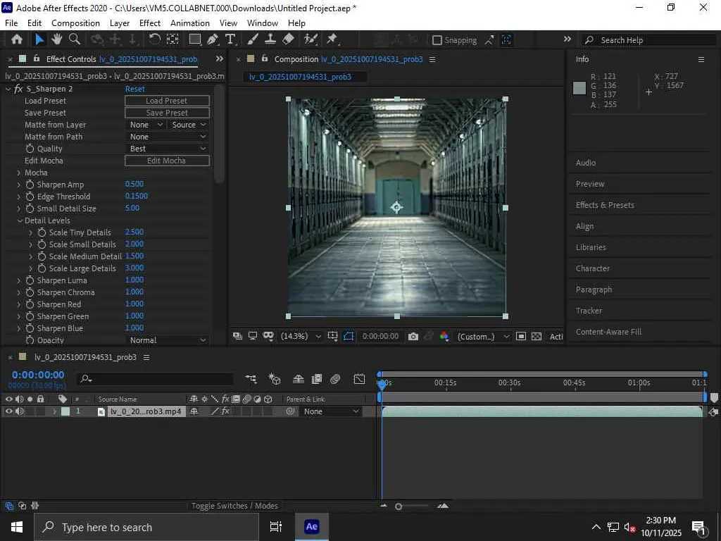Select the Hand tool
721x541 pixels.
(56, 39)
